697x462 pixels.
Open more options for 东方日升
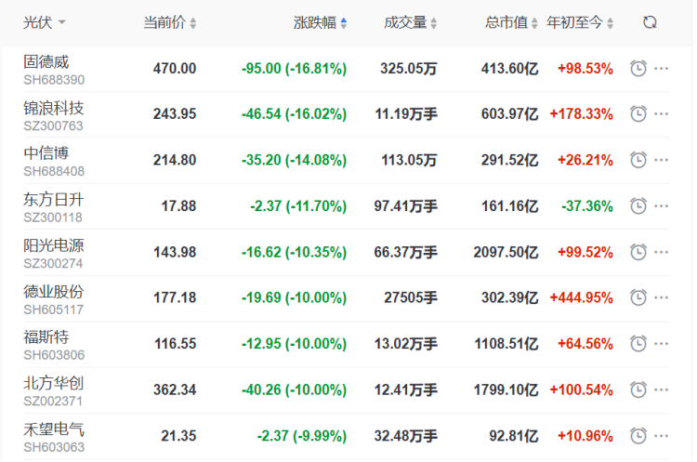click(662, 205)
